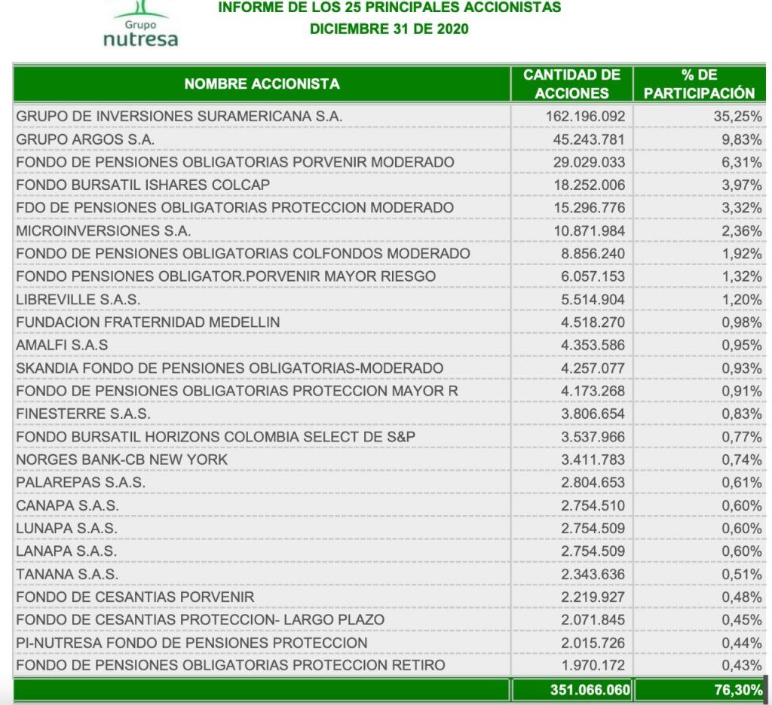Select AMALFI S.A.S
The width and height of the screenshot is (772, 705).
pos(62,345)
